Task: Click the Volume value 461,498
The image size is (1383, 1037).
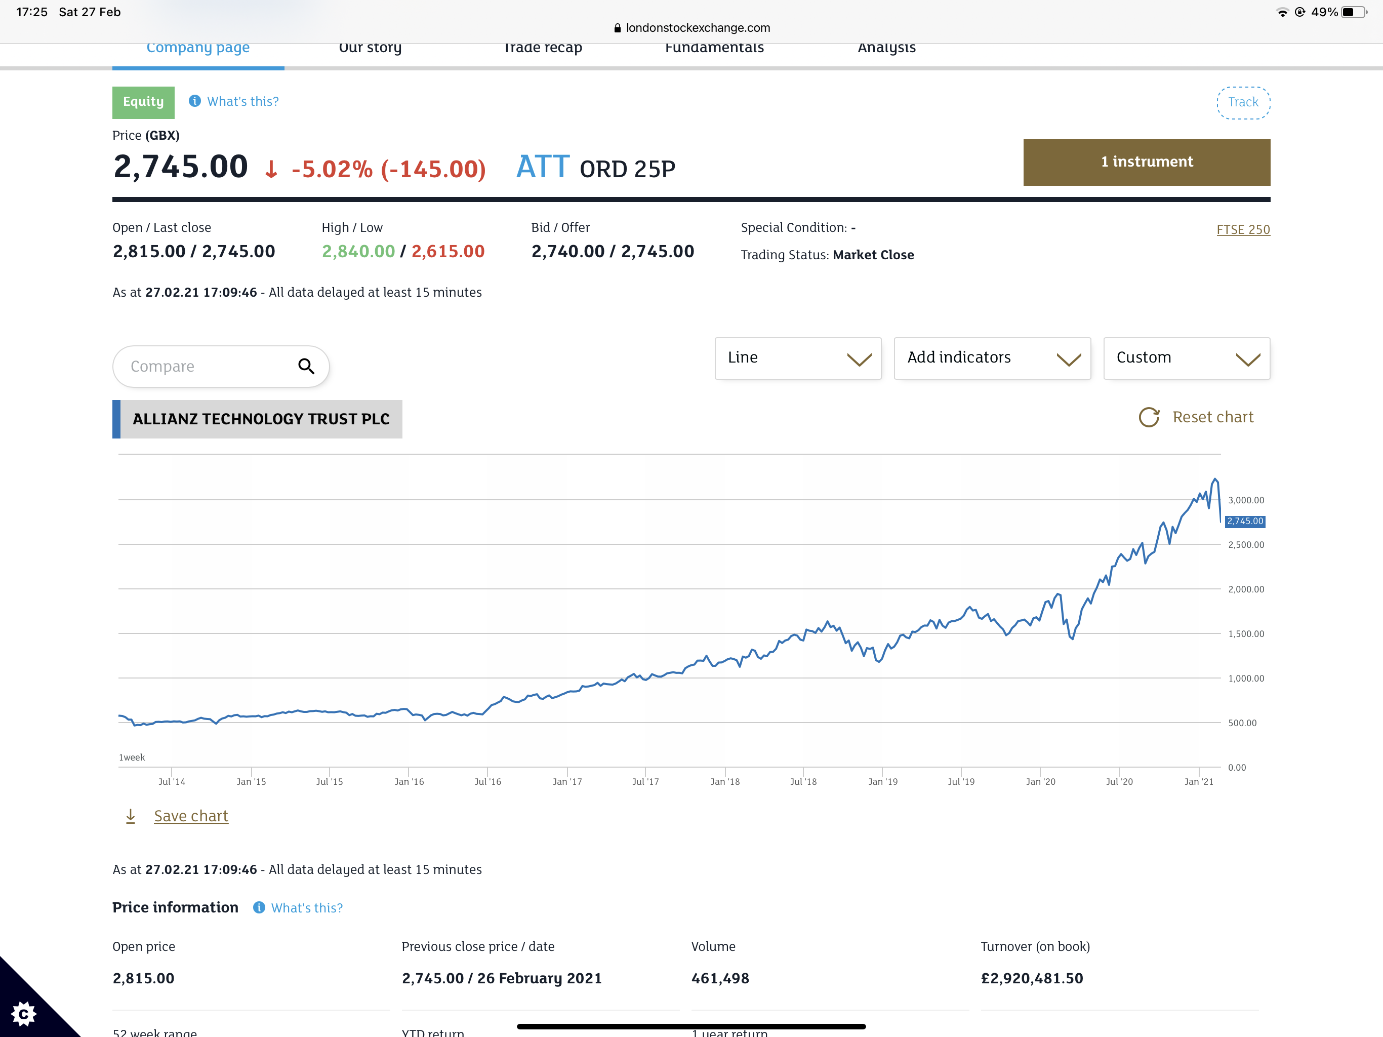Action: pos(720,978)
